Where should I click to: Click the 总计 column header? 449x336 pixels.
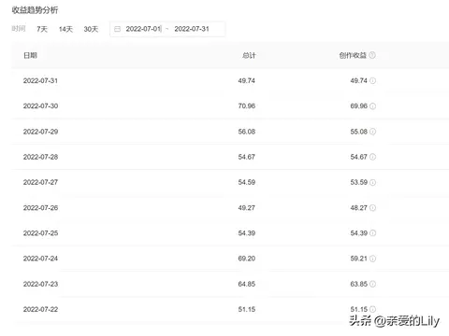[x=249, y=55]
